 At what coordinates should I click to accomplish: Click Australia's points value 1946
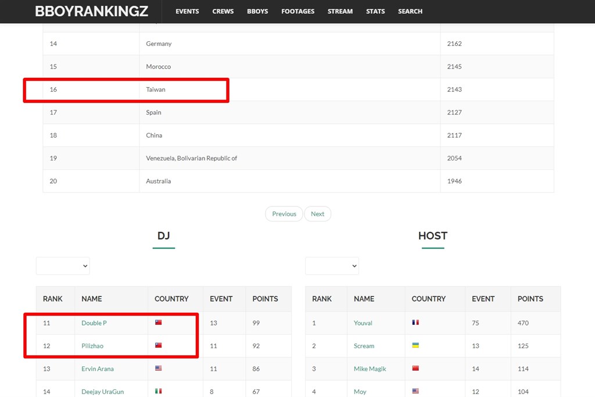454,181
